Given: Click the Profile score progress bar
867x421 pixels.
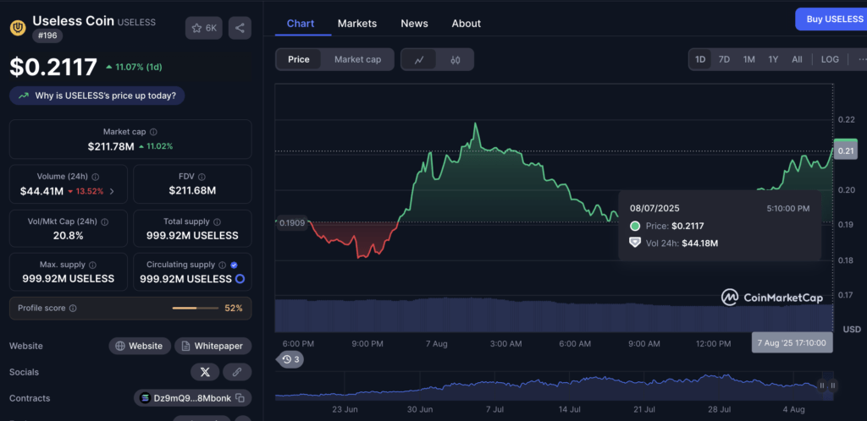Looking at the screenshot, I should click(x=196, y=309).
